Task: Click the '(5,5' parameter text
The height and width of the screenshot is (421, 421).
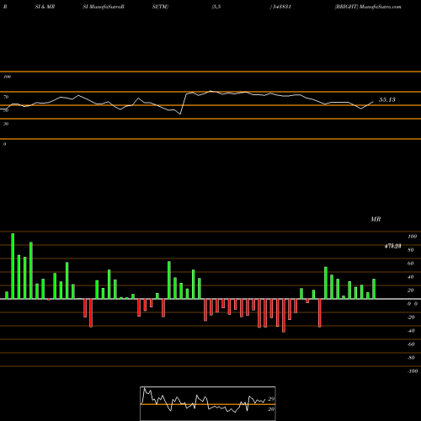Action: point(216,7)
